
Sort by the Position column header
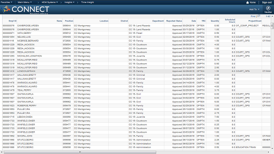coord(69,21)
